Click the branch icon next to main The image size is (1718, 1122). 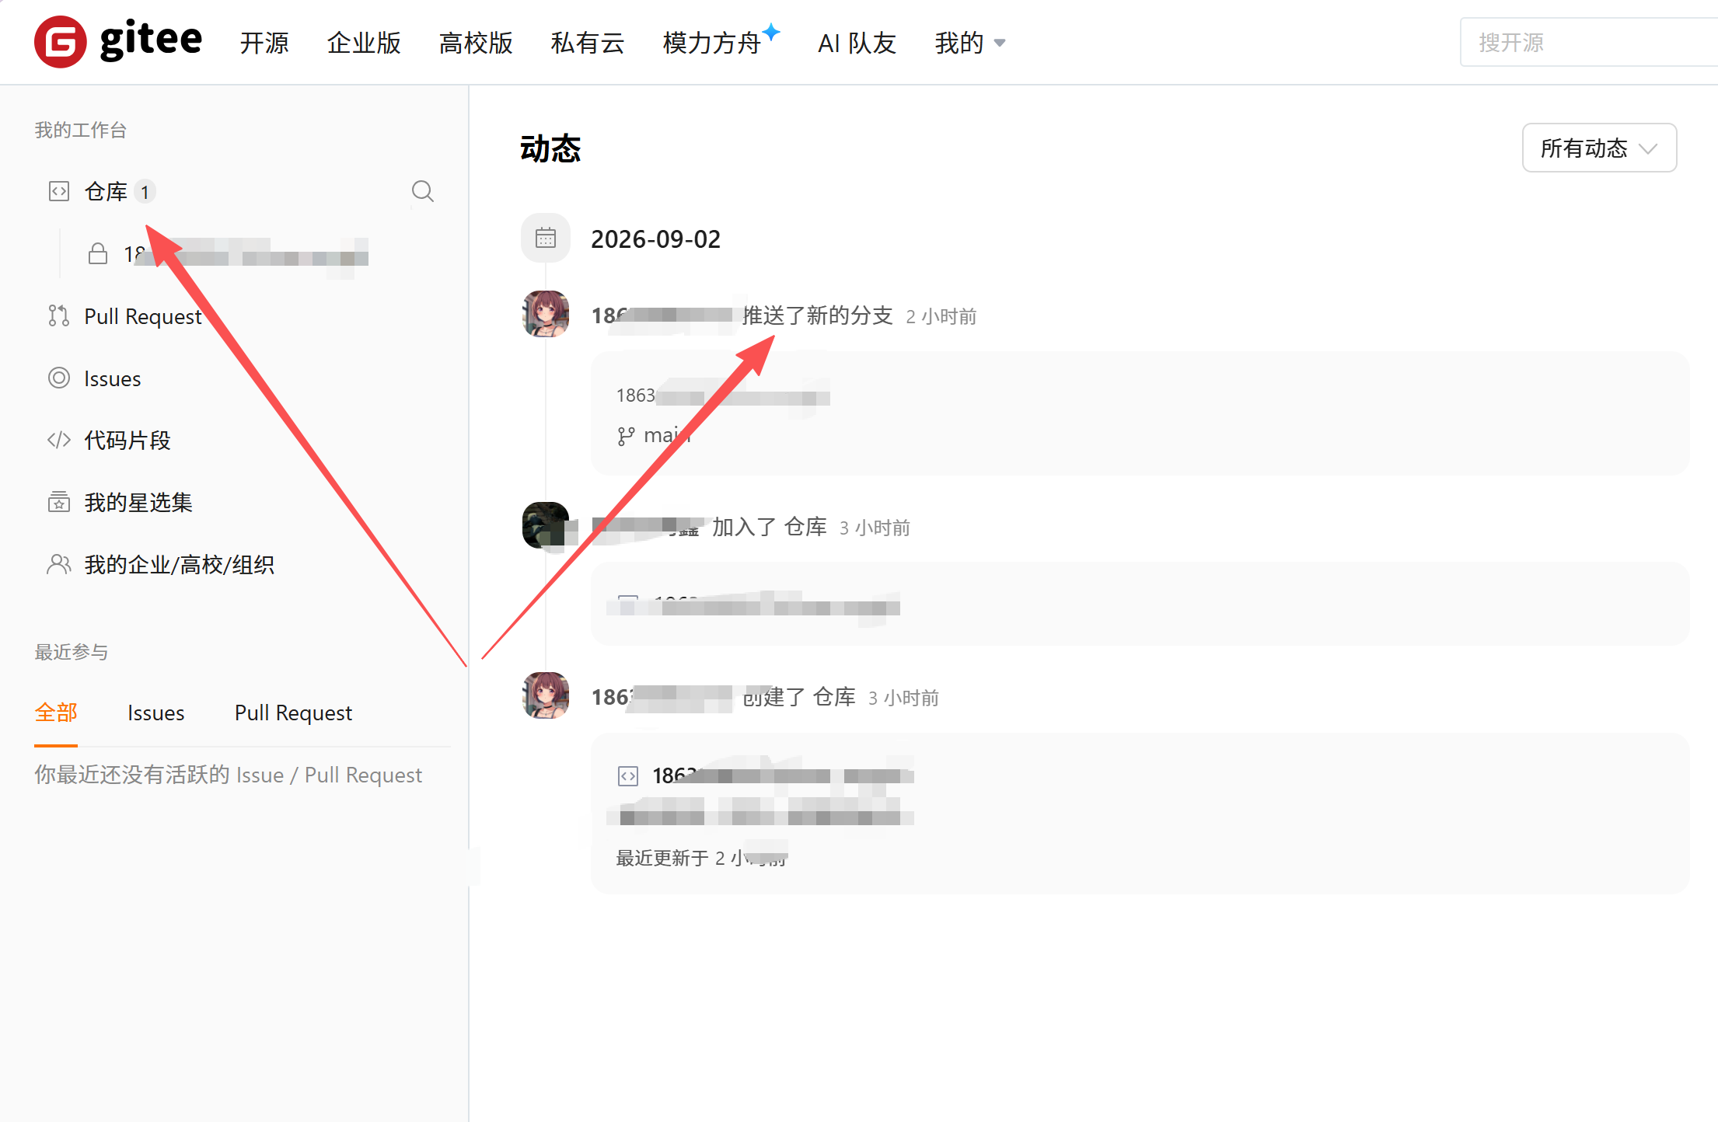click(626, 436)
